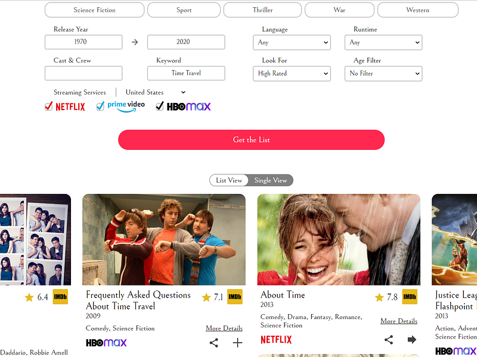Click the About Time title
477x357 pixels.
(x=283, y=295)
